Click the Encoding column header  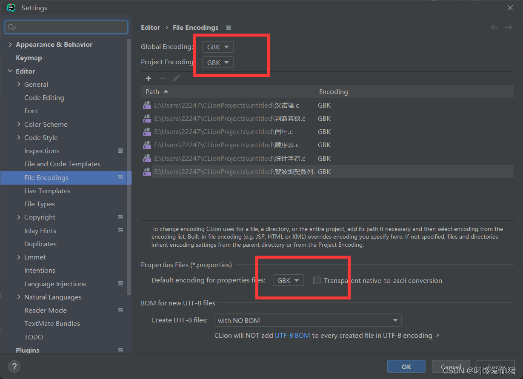414,91
